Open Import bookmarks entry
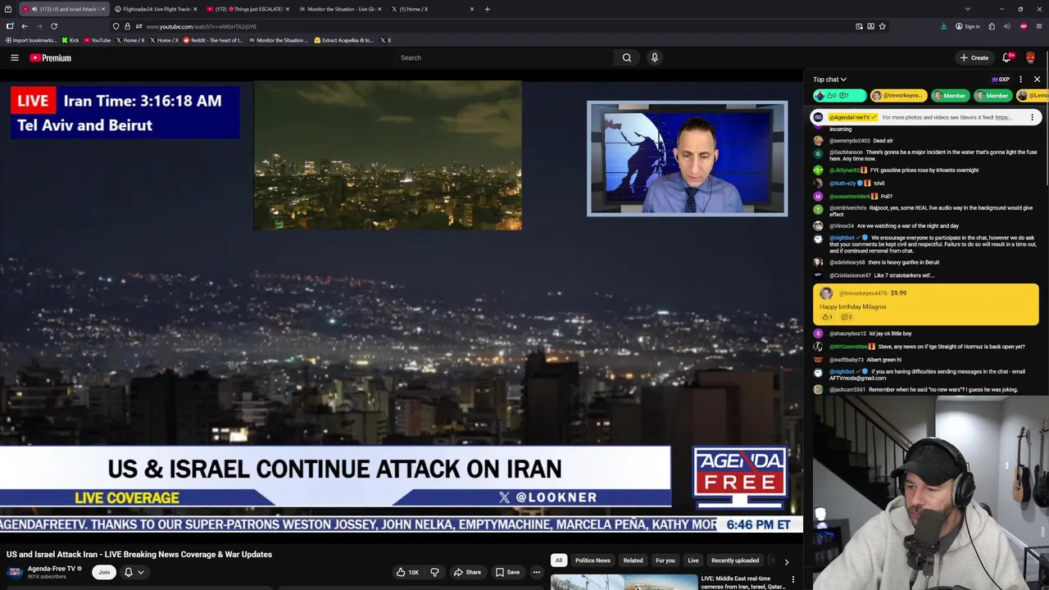The width and height of the screenshot is (1049, 590). pyautogui.click(x=31, y=40)
